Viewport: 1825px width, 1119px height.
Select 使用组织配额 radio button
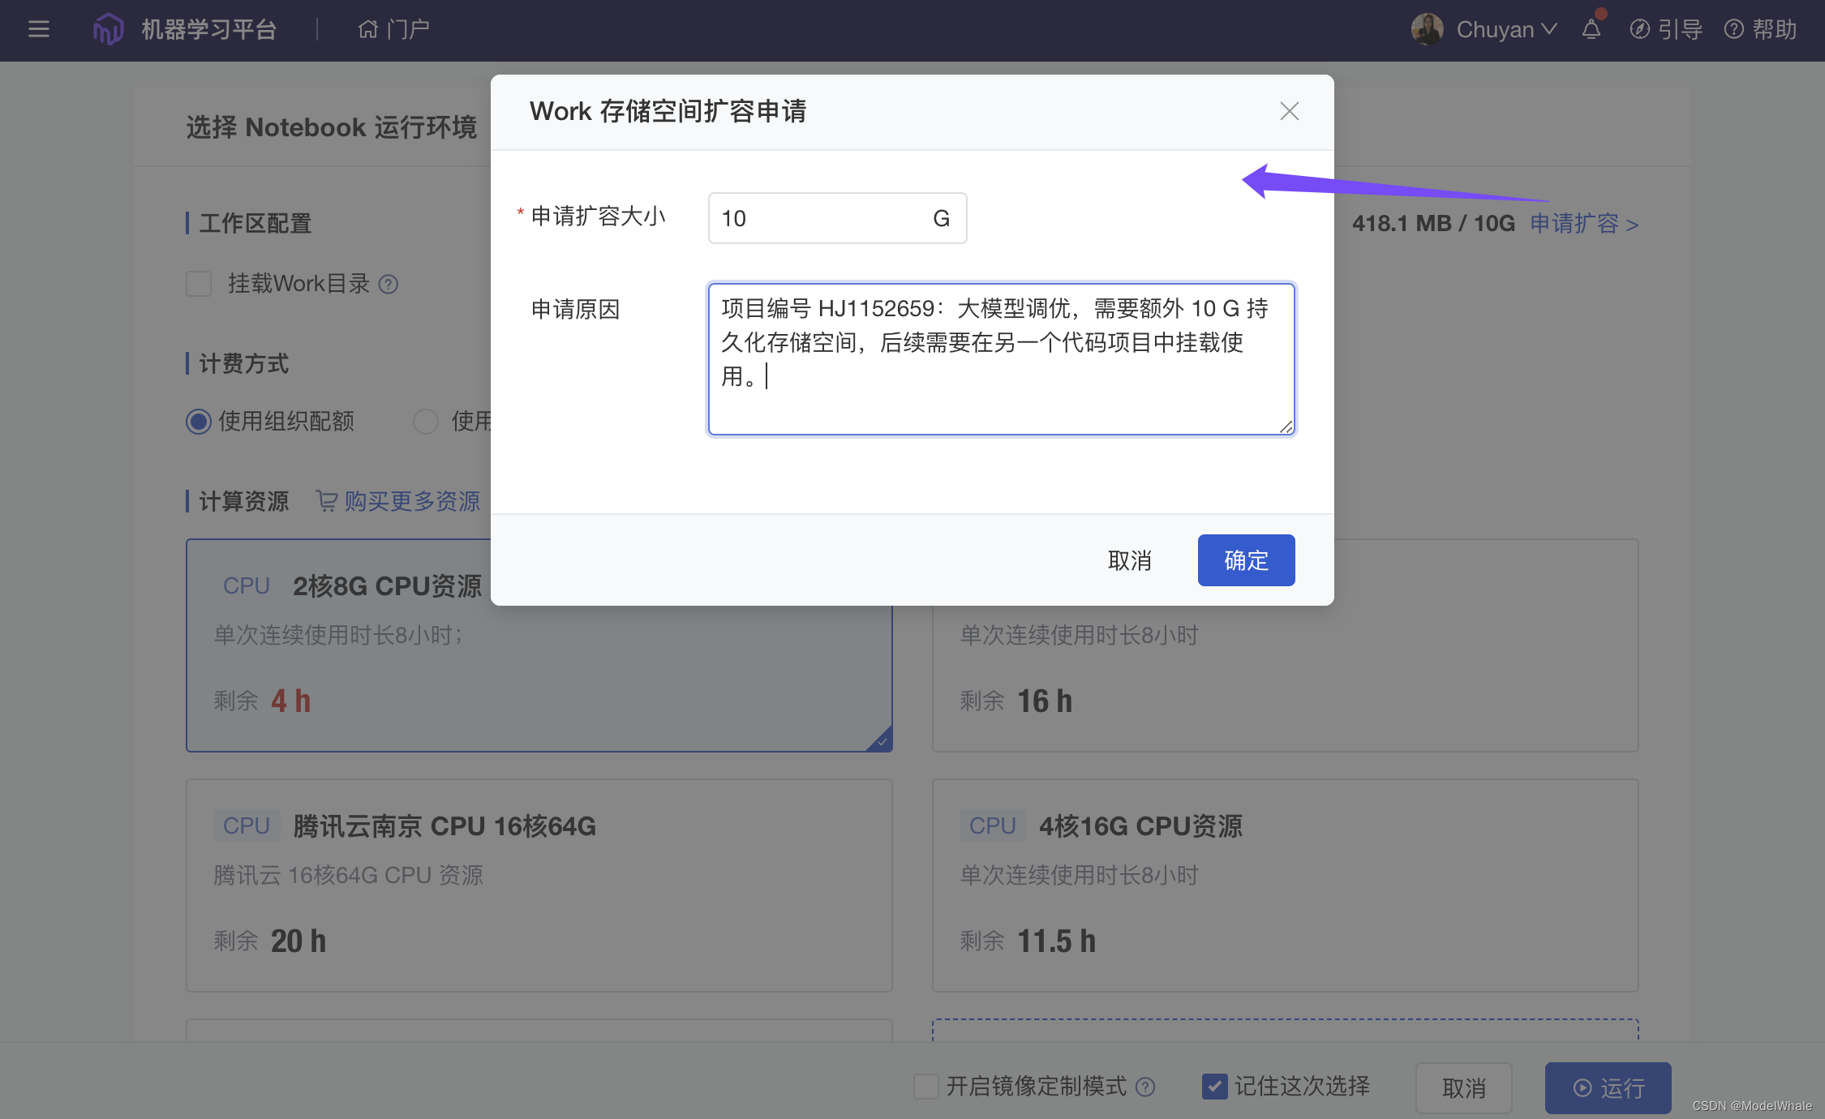[199, 421]
